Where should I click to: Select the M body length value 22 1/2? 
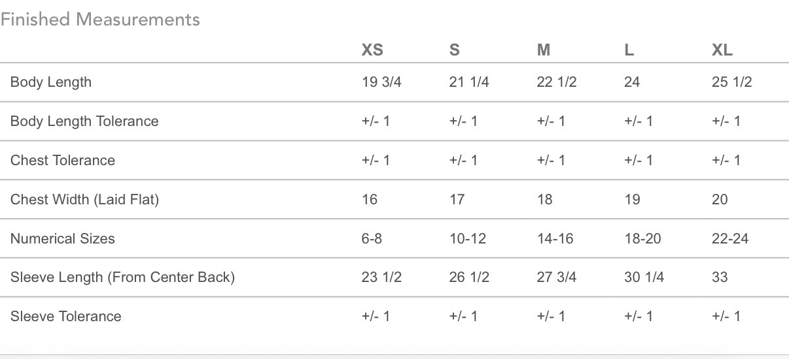(557, 82)
